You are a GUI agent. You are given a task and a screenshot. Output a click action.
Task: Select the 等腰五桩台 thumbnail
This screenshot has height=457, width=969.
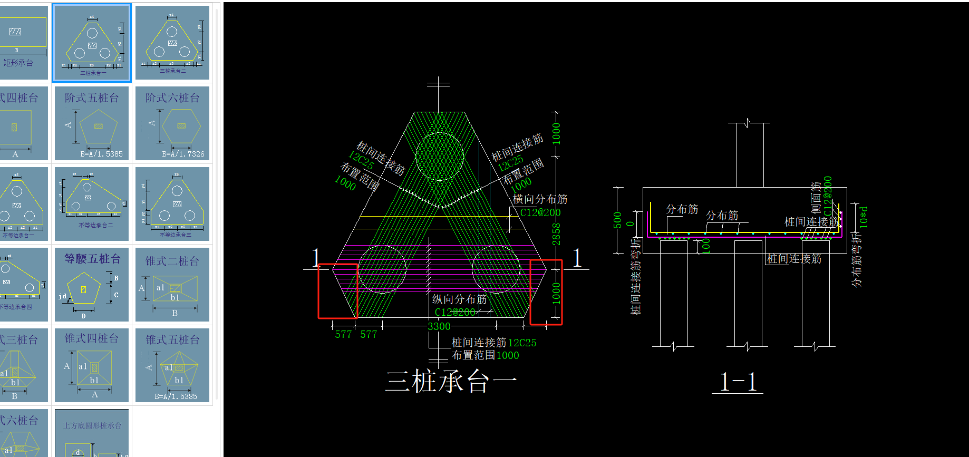click(92, 285)
